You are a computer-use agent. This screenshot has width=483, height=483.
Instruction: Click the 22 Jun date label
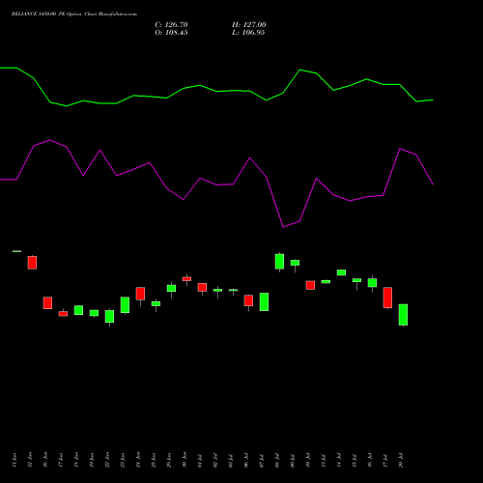click(107, 460)
